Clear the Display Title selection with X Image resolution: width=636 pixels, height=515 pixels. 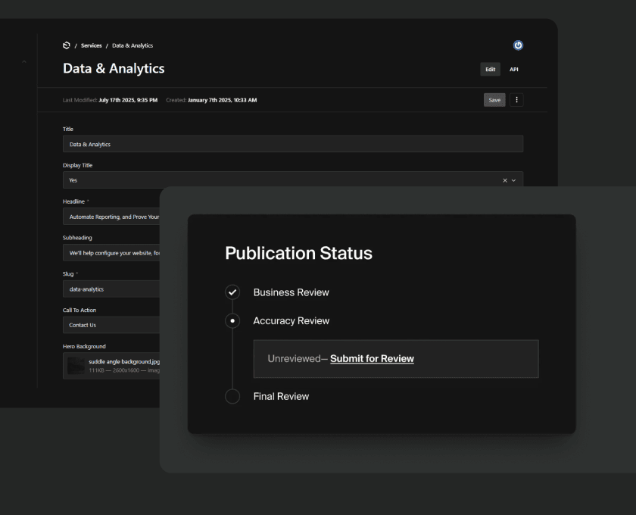[505, 180]
